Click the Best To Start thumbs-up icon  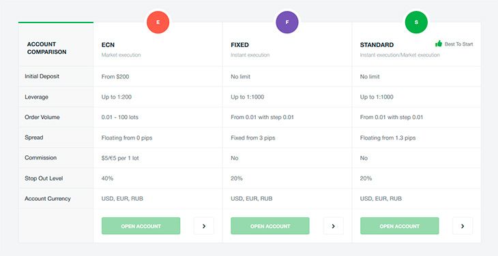[439, 44]
